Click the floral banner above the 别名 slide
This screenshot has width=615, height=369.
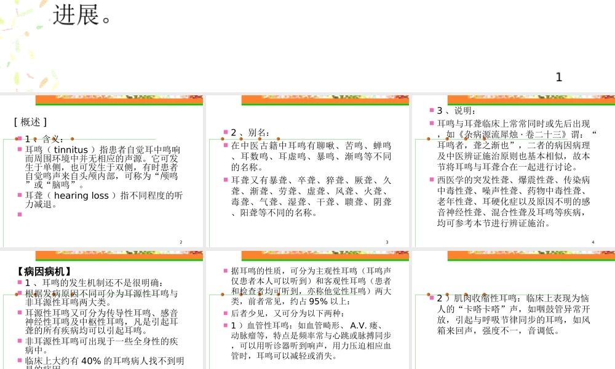click(x=325, y=100)
